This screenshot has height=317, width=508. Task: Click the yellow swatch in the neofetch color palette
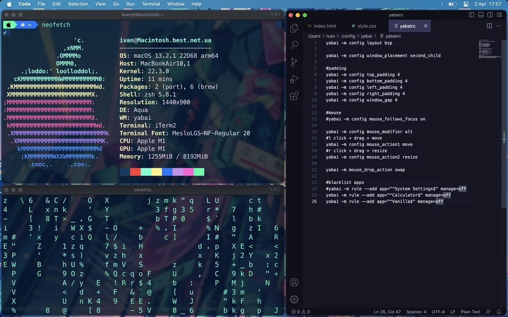(x=158, y=172)
